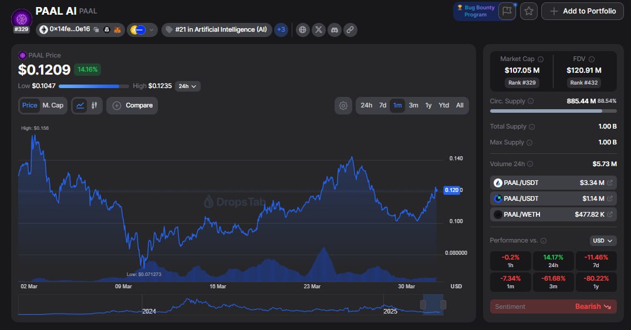Select the 7d timeframe tab

383,106
